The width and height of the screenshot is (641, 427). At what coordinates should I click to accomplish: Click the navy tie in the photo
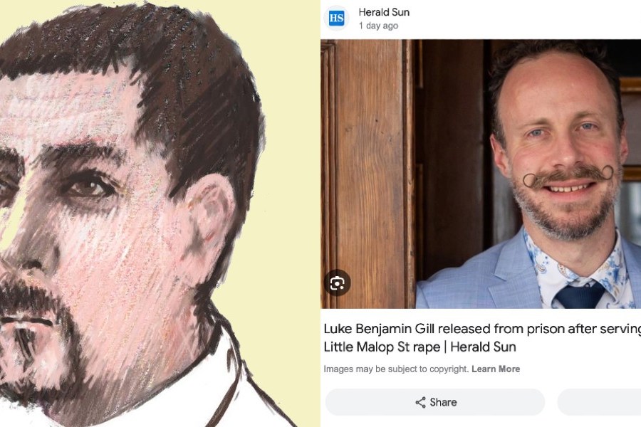[x=578, y=295]
